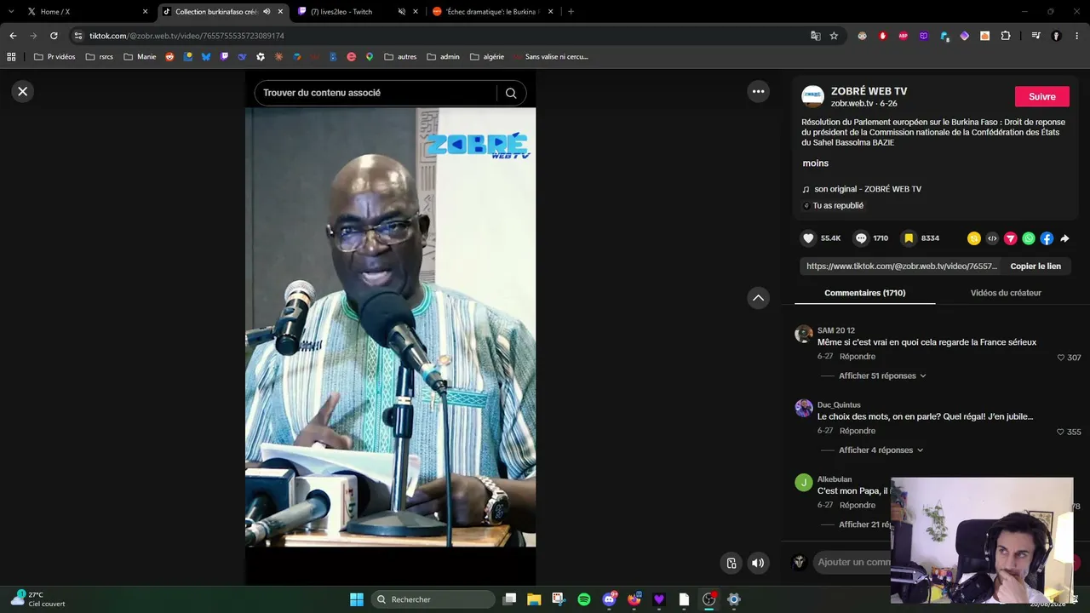Get the embed code icon
Image resolution: width=1090 pixels, height=613 pixels.
pos(992,238)
